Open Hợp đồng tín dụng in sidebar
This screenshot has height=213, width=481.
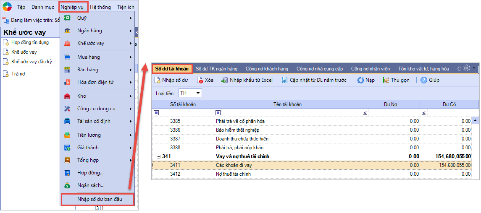[29, 42]
